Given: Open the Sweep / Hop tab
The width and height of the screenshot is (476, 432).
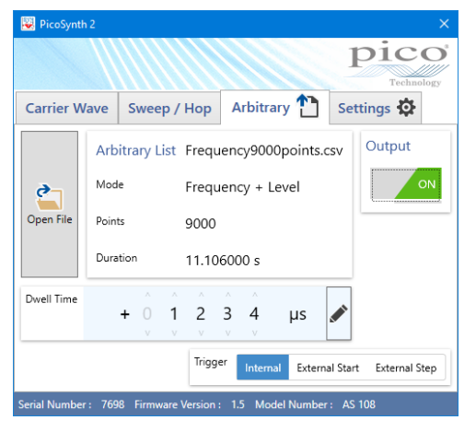Looking at the screenshot, I should 169,108.
